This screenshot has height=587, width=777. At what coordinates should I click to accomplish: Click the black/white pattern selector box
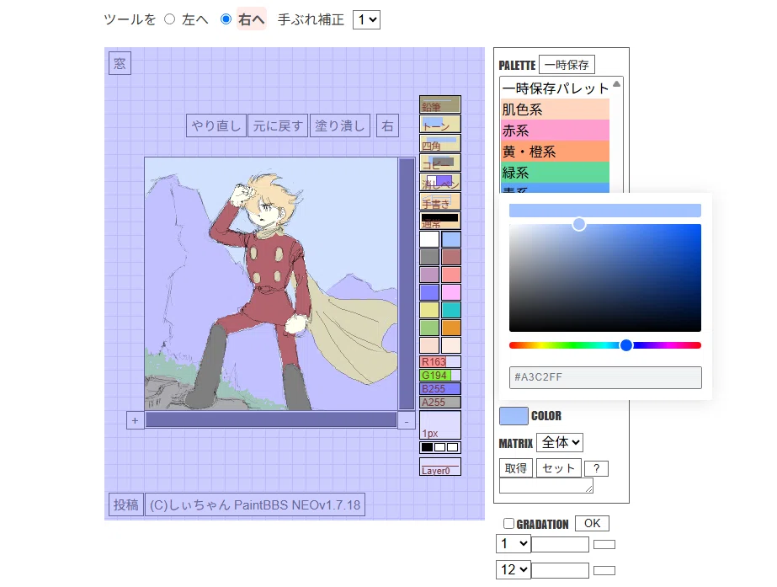pyautogui.click(x=440, y=447)
